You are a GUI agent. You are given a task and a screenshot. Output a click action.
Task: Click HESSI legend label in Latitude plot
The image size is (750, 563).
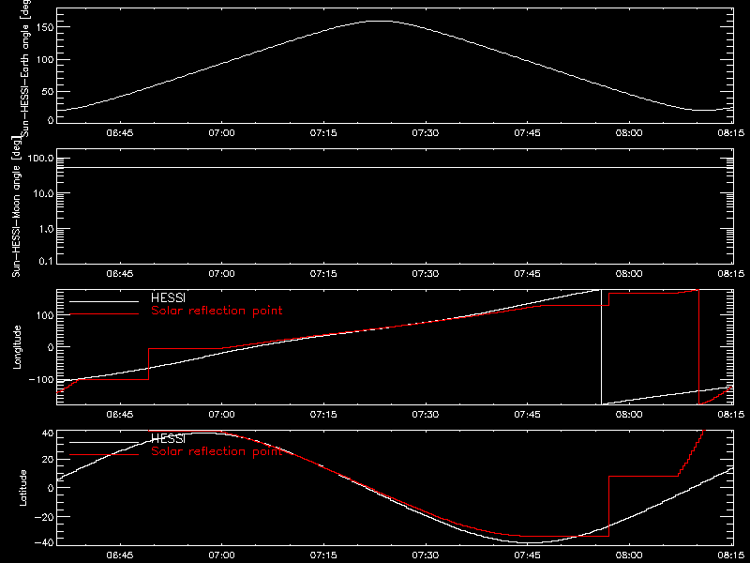click(168, 438)
